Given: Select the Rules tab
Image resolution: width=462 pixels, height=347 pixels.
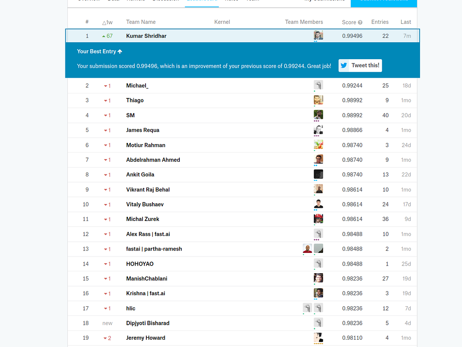Looking at the screenshot, I should 231,1.
